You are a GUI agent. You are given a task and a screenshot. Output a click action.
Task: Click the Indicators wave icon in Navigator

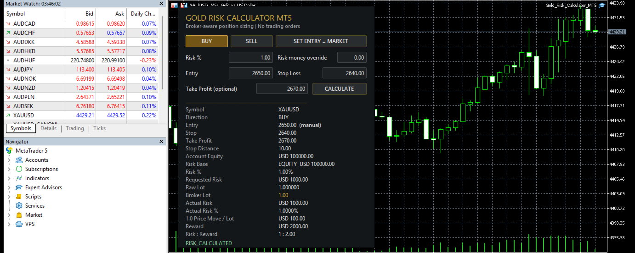pos(19,178)
